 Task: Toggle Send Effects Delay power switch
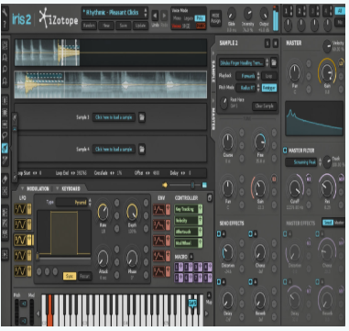coord(219,281)
